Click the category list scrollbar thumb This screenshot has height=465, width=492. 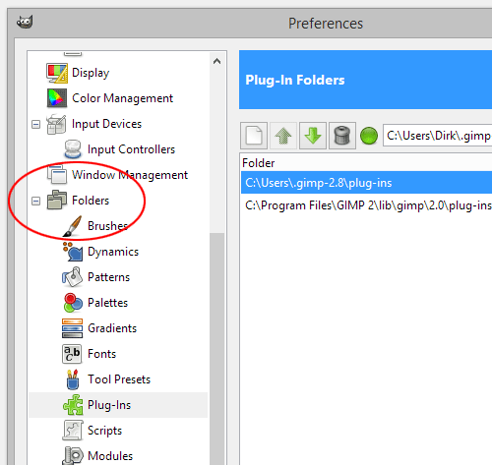pyautogui.click(x=216, y=349)
